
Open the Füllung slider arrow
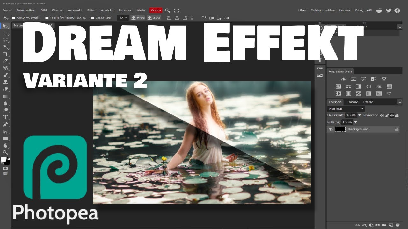pos(355,122)
